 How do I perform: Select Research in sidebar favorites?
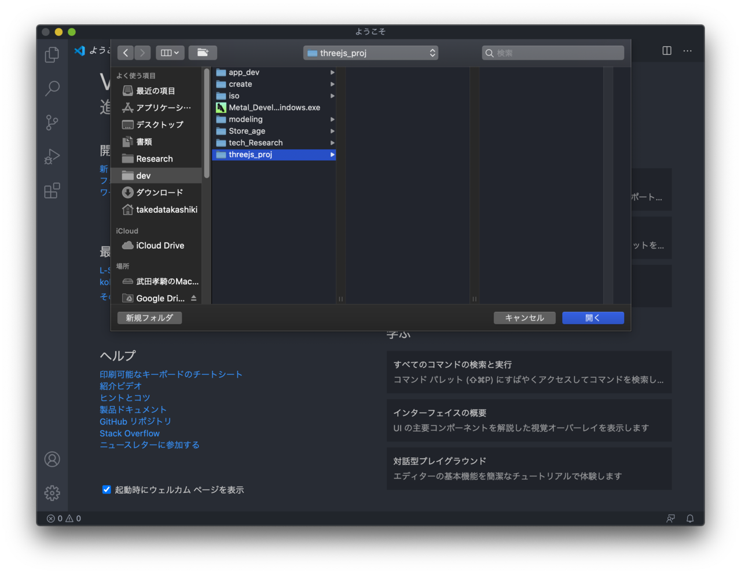(156, 159)
